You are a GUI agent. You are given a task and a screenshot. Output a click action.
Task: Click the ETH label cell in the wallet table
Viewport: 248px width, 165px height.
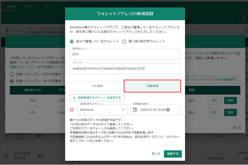33,112
